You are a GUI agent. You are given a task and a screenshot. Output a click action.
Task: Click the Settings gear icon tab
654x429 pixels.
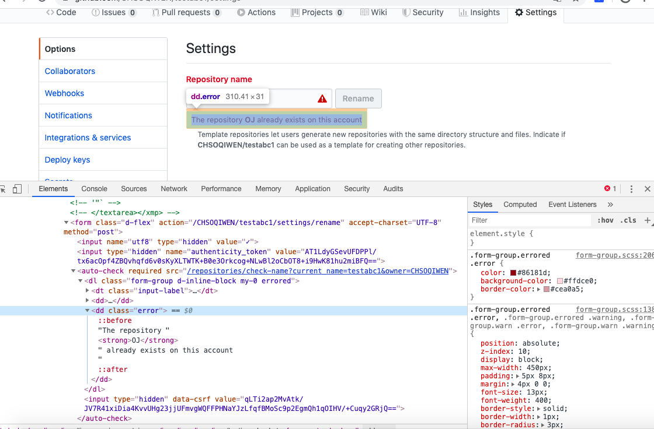[535, 12]
